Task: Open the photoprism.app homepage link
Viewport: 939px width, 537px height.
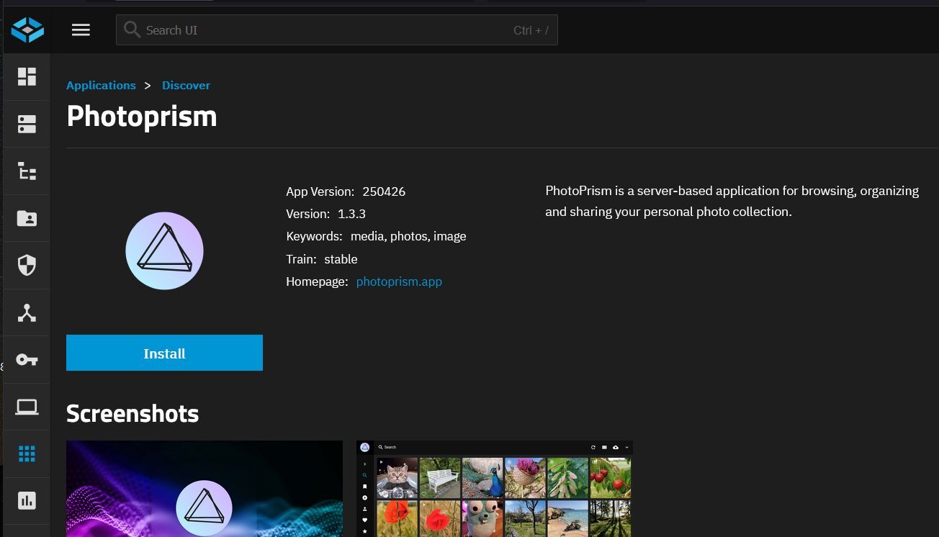Action: point(399,281)
